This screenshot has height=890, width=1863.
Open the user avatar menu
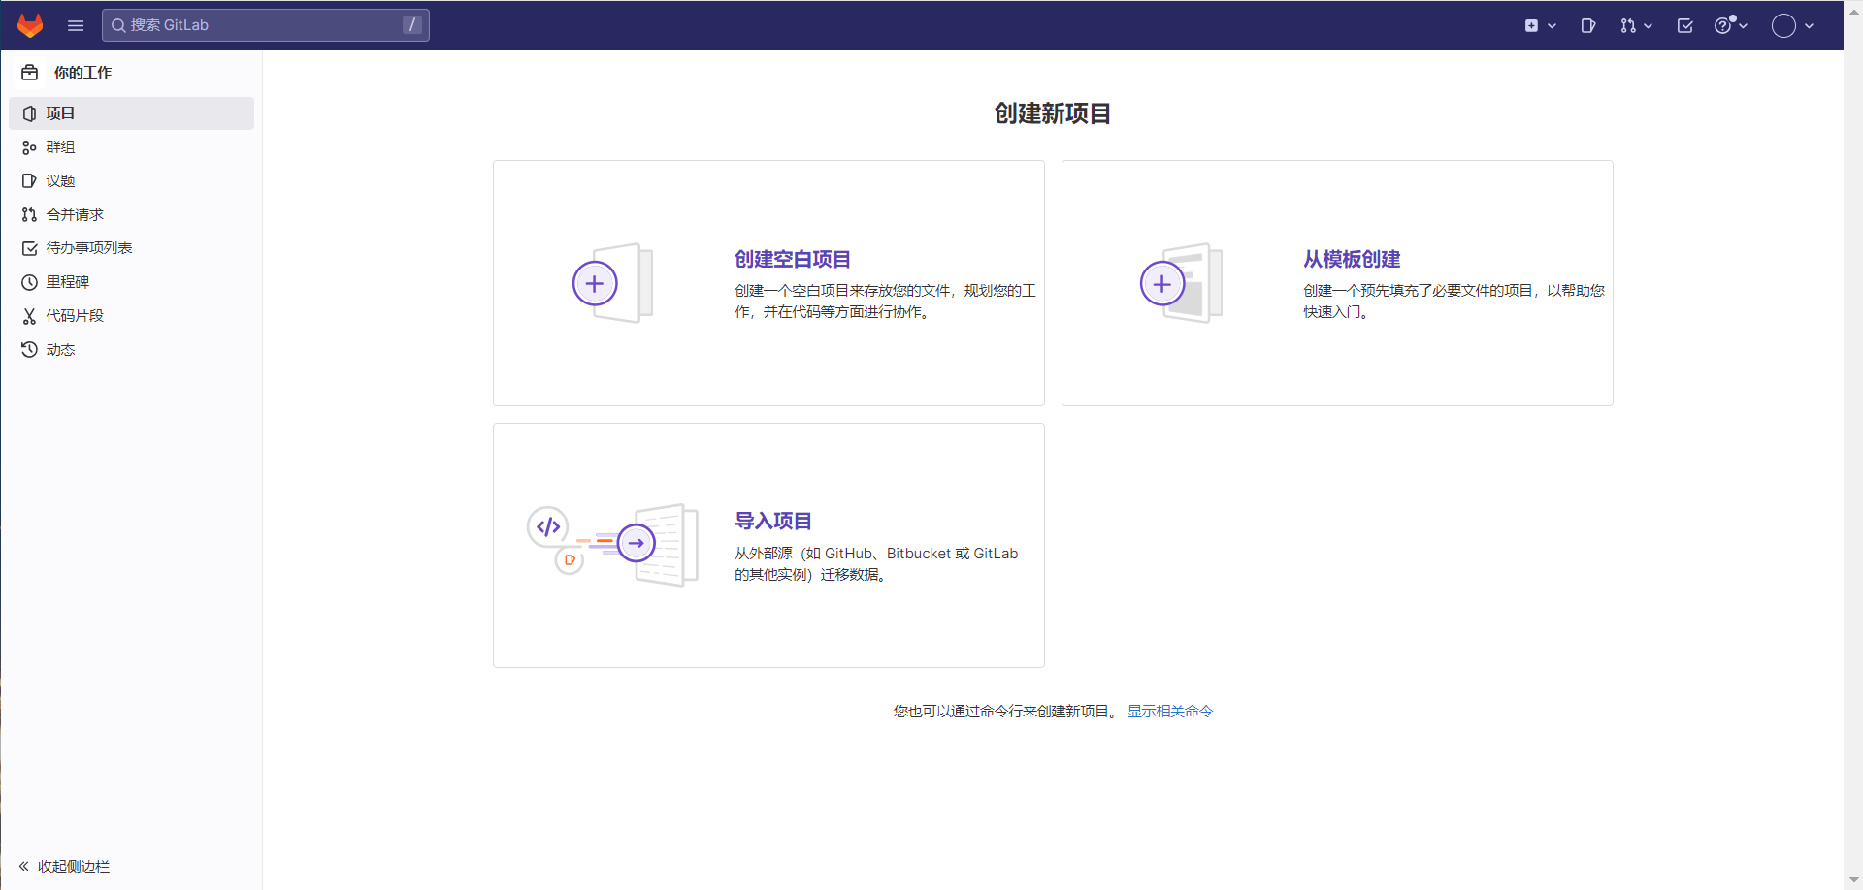pos(1792,26)
